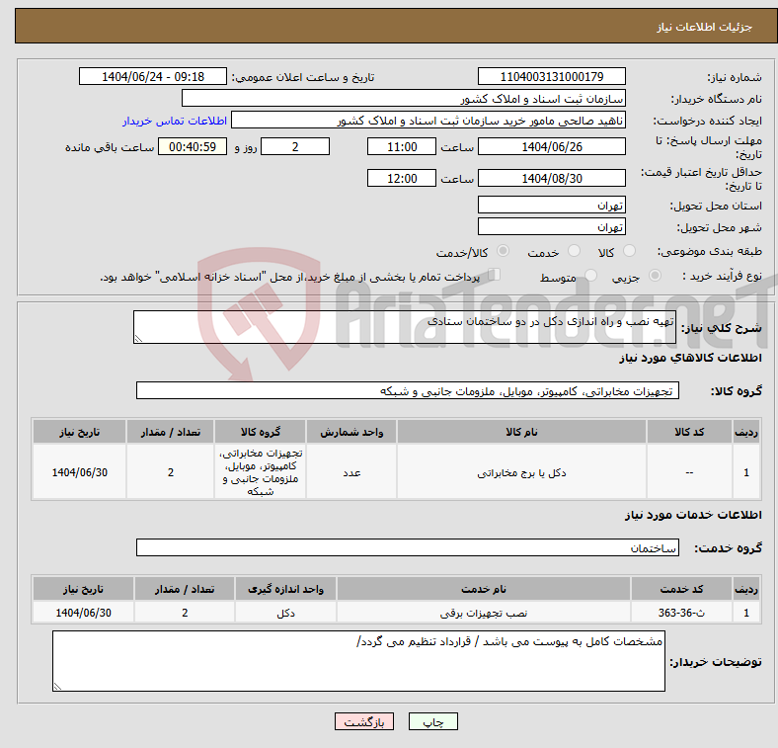This screenshot has height=748, width=778.
Task: Click the توضیحات خریدار notes textarea
Action: (x=358, y=661)
